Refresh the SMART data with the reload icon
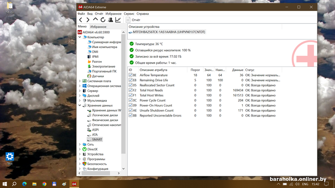The image size is (335, 188). click(103, 20)
